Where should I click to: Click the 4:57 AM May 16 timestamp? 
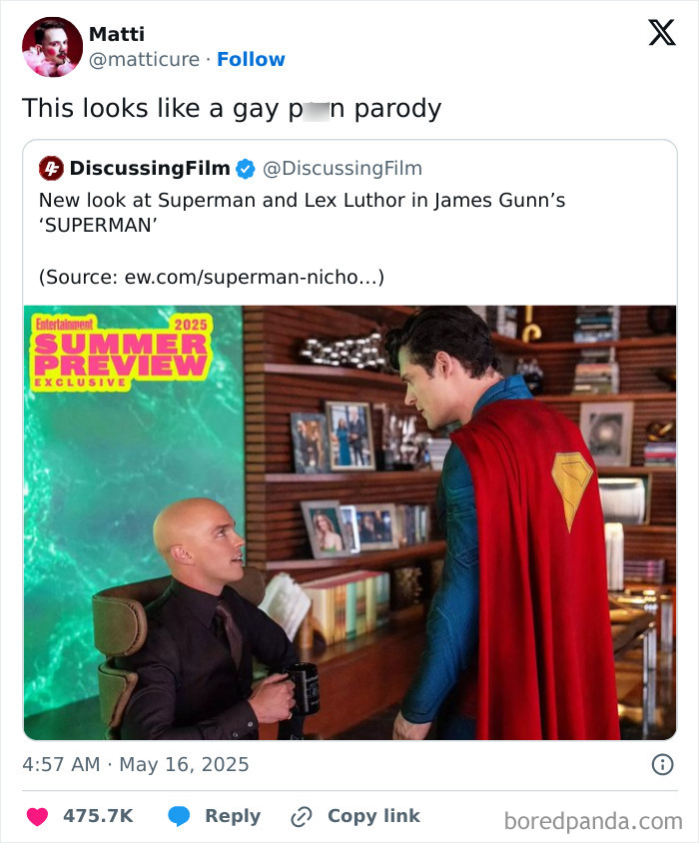136,764
